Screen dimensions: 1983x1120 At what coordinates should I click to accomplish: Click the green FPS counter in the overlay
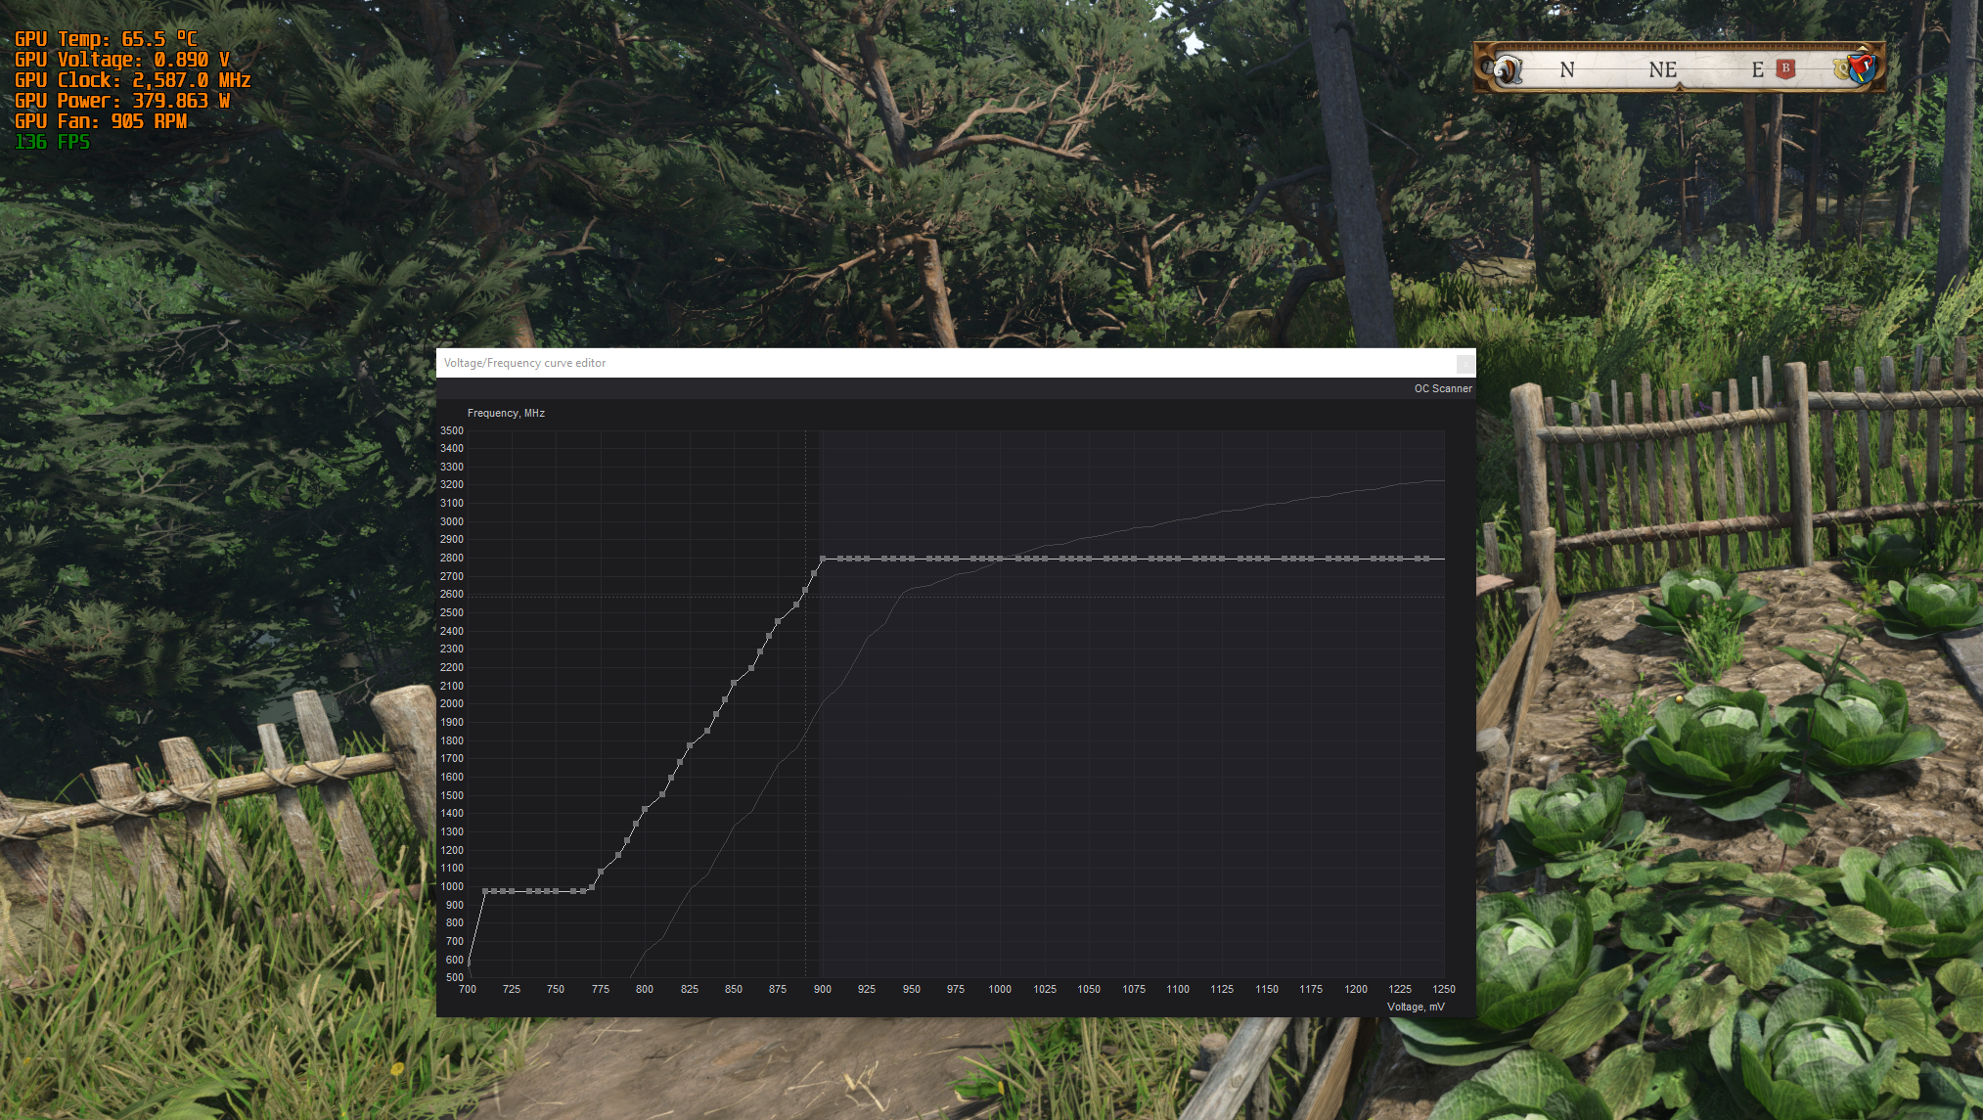[x=52, y=143]
